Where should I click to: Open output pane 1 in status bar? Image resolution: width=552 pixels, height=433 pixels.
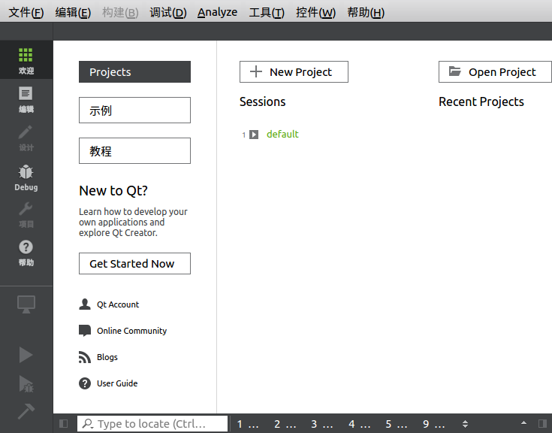click(248, 424)
